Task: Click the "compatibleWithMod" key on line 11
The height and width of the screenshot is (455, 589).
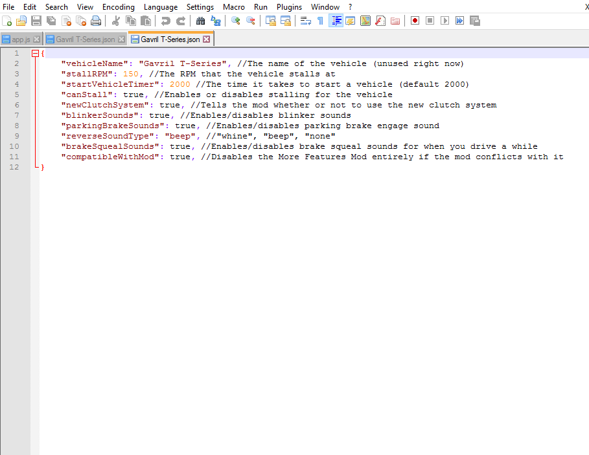Action: (110, 157)
